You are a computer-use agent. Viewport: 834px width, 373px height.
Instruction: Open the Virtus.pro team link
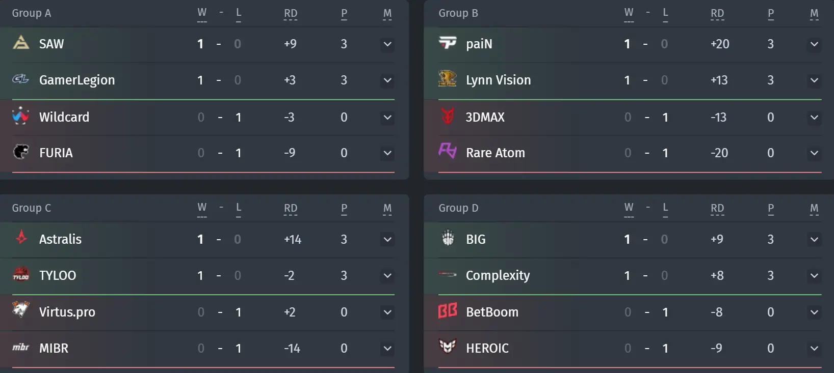(x=67, y=312)
